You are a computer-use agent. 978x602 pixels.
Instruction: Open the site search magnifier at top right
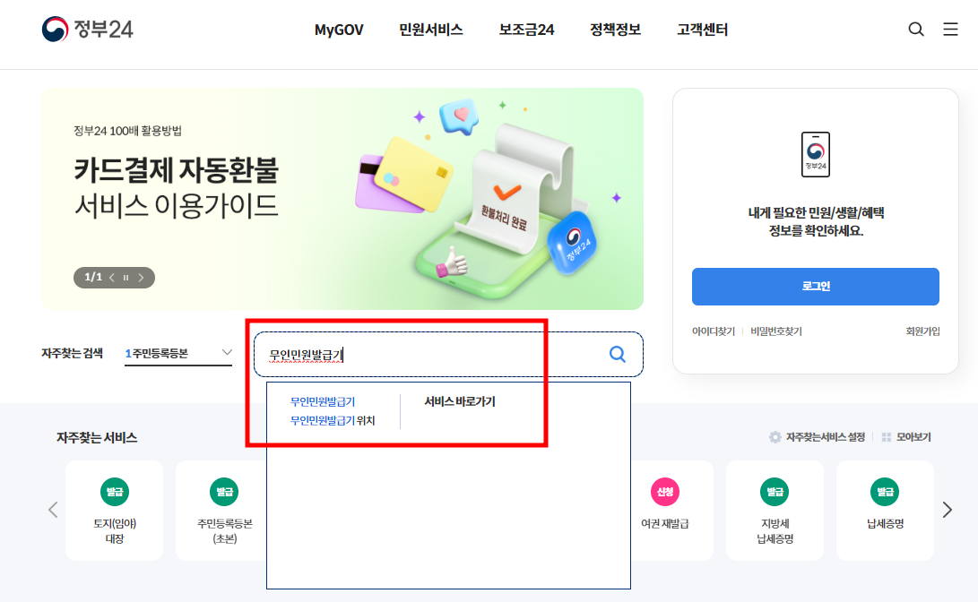pos(916,29)
